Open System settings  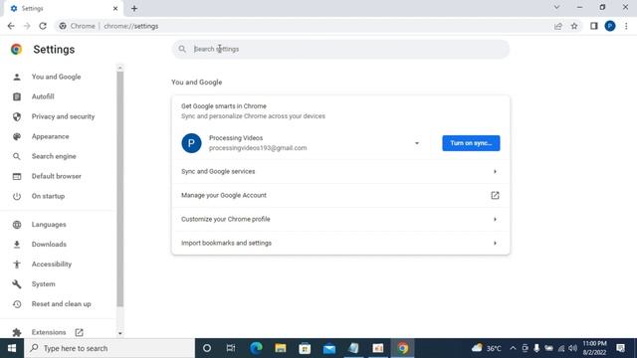pos(43,284)
